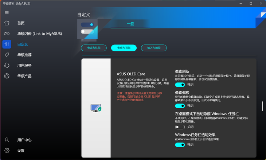Open 华硕产品 menu item

[x=24, y=76]
